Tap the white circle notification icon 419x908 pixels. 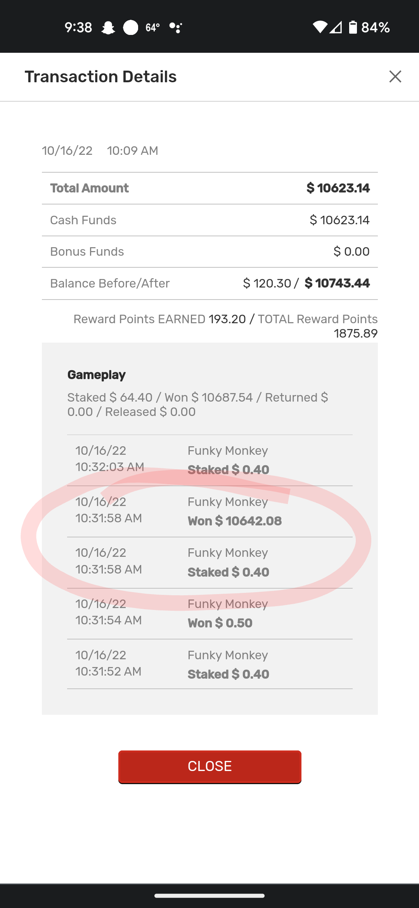coord(131,28)
